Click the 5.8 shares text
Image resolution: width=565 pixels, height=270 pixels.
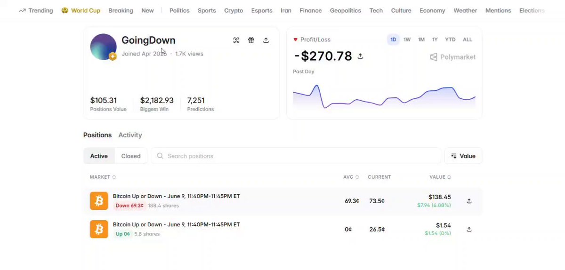click(x=147, y=234)
